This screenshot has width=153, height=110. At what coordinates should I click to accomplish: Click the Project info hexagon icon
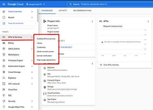[45, 21]
